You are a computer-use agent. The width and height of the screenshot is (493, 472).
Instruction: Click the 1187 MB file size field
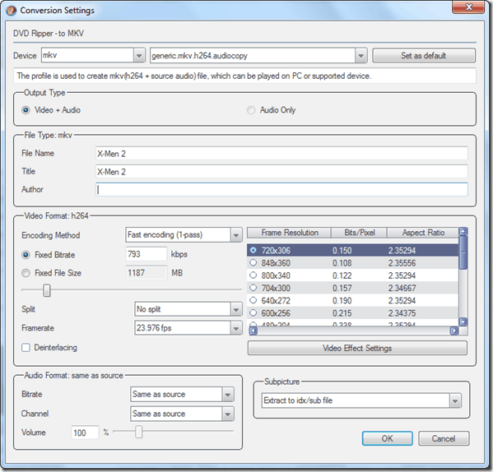(147, 272)
